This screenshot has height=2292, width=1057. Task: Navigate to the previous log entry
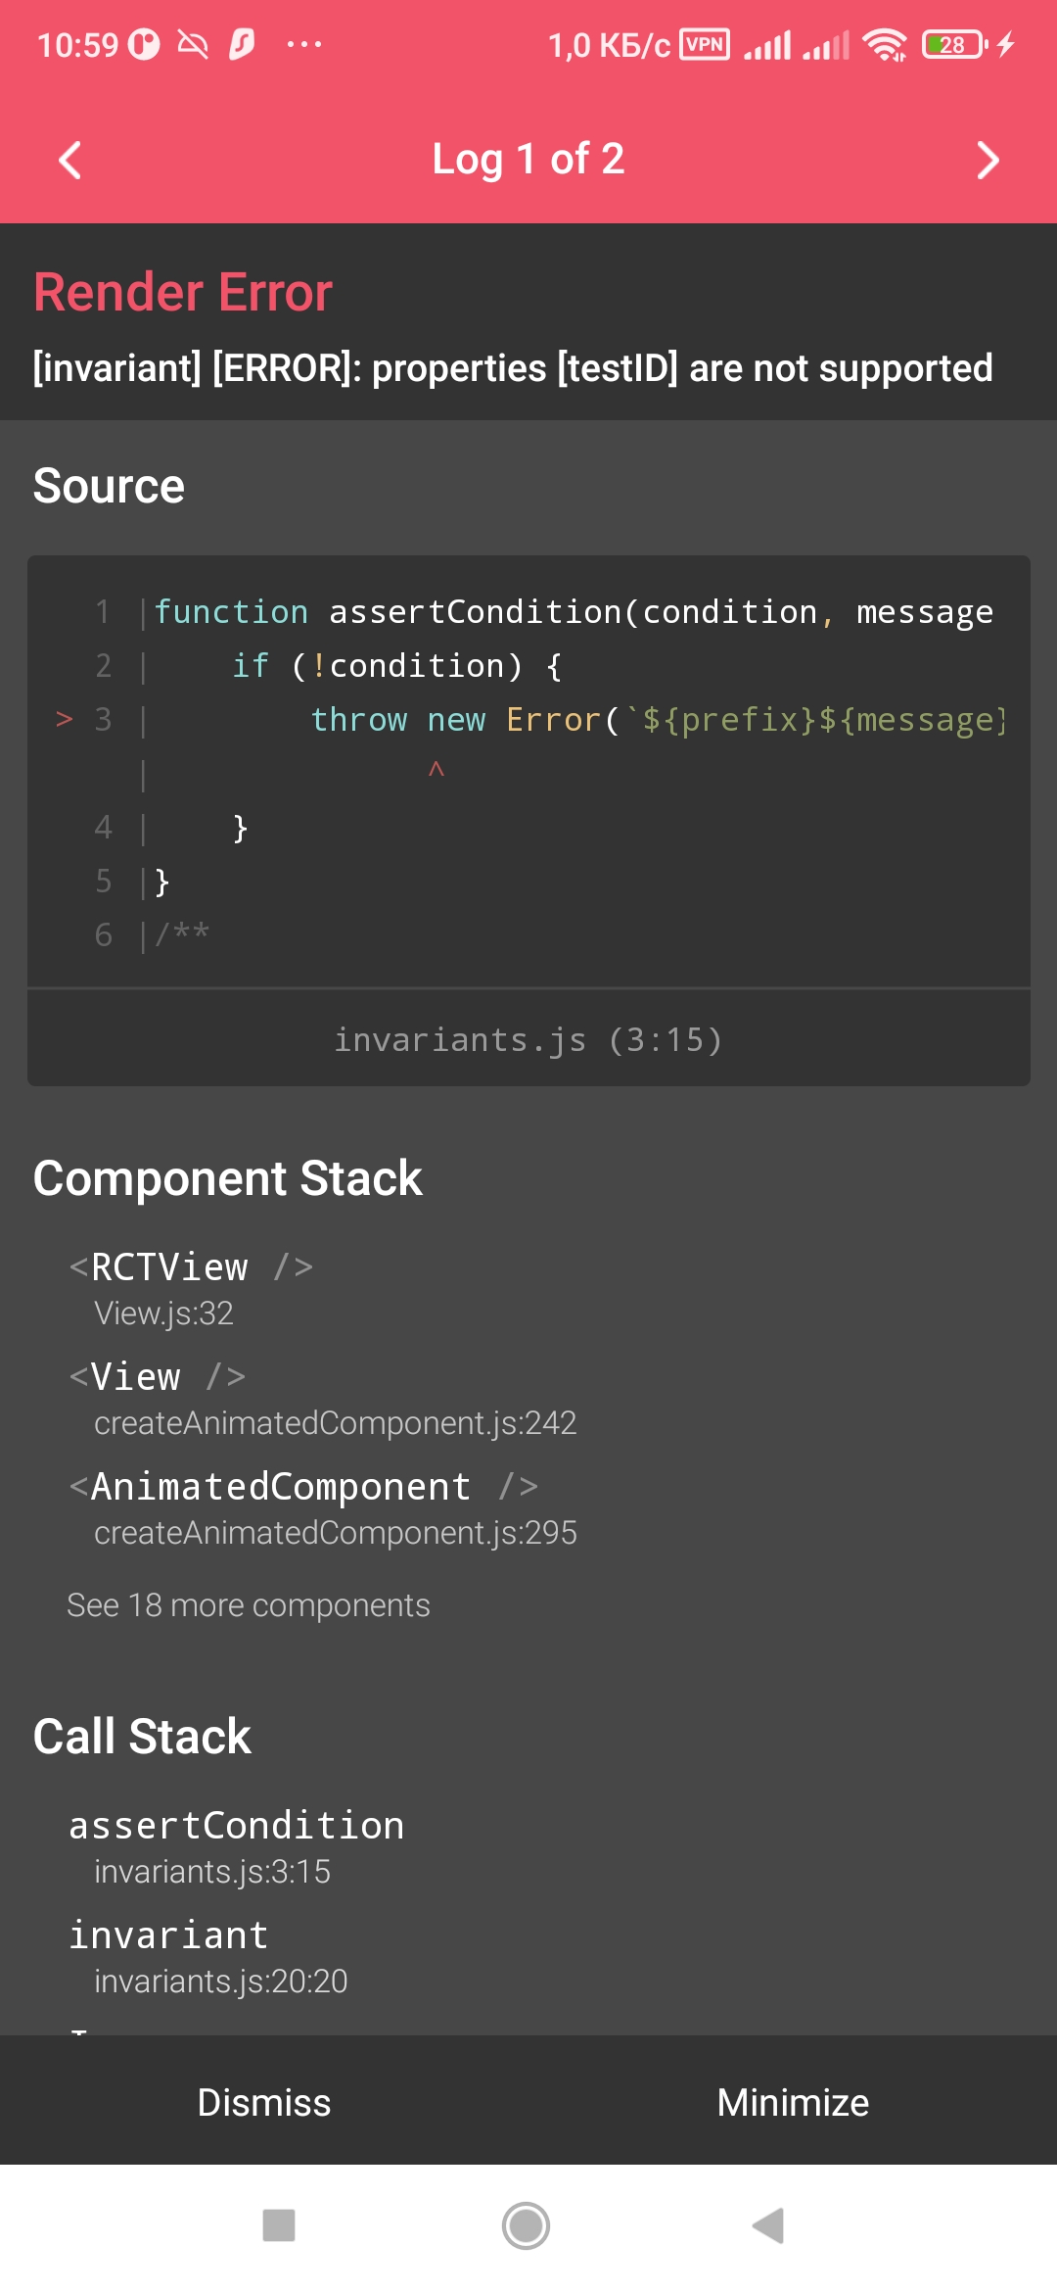pos(69,159)
